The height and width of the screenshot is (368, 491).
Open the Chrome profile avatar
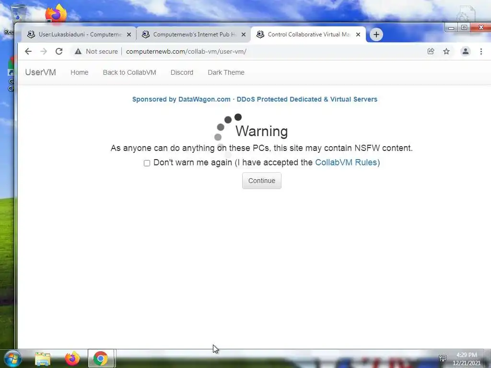coord(465,51)
